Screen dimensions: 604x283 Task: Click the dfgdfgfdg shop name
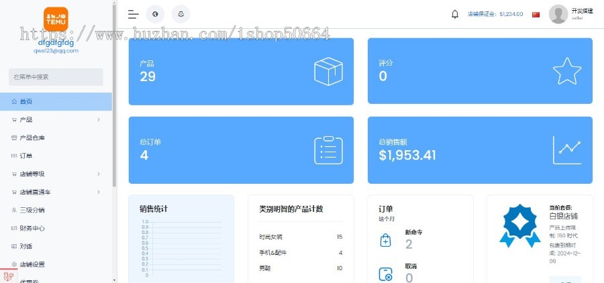pyautogui.click(x=56, y=43)
